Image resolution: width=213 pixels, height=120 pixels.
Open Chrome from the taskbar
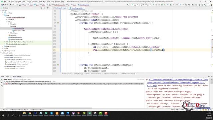click(30, 113)
